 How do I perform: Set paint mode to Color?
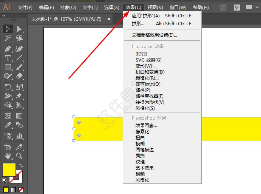tap(6, 189)
